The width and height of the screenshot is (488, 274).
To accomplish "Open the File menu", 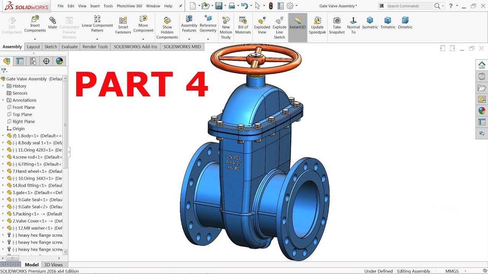I will click(x=61, y=6).
